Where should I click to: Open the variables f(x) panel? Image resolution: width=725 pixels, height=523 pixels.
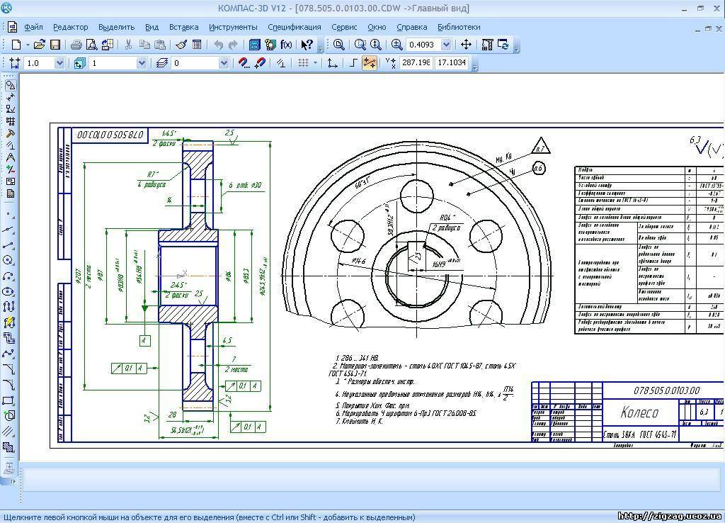(286, 45)
